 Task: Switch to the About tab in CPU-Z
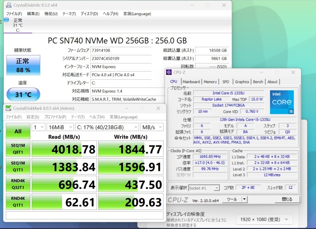tap(272, 82)
